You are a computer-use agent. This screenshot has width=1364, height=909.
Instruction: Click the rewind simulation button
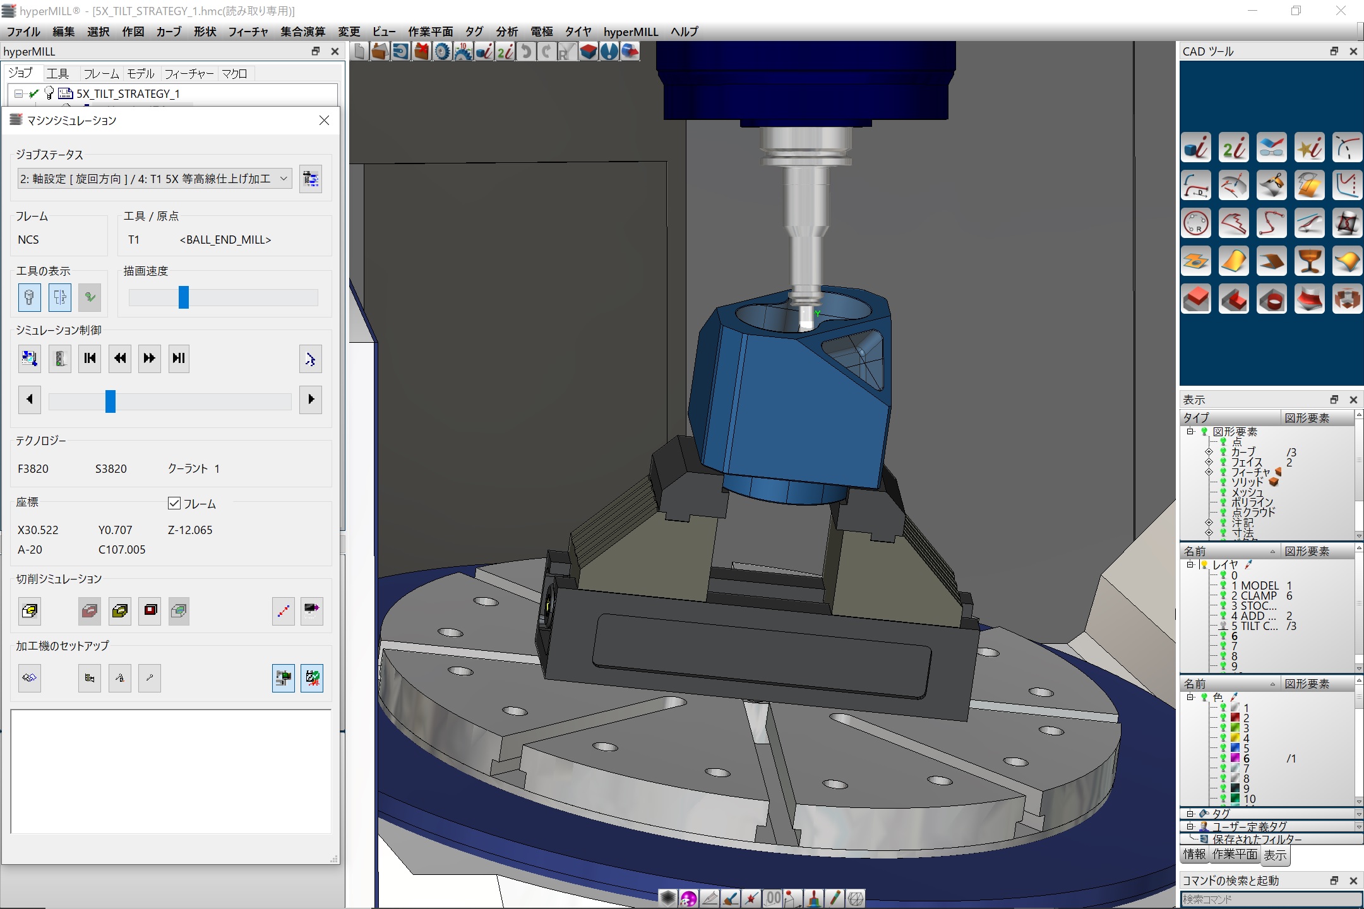click(119, 359)
